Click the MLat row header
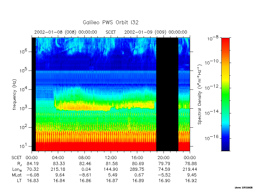 click(x=17, y=175)
